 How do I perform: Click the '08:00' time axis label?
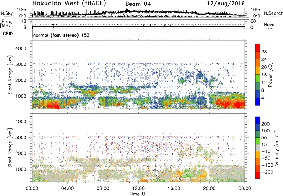[103, 189]
